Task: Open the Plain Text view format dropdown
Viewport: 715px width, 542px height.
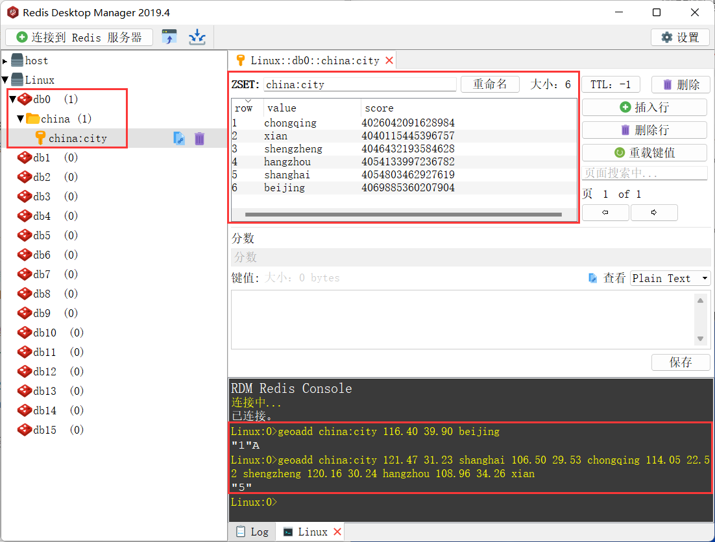Action: (x=670, y=278)
